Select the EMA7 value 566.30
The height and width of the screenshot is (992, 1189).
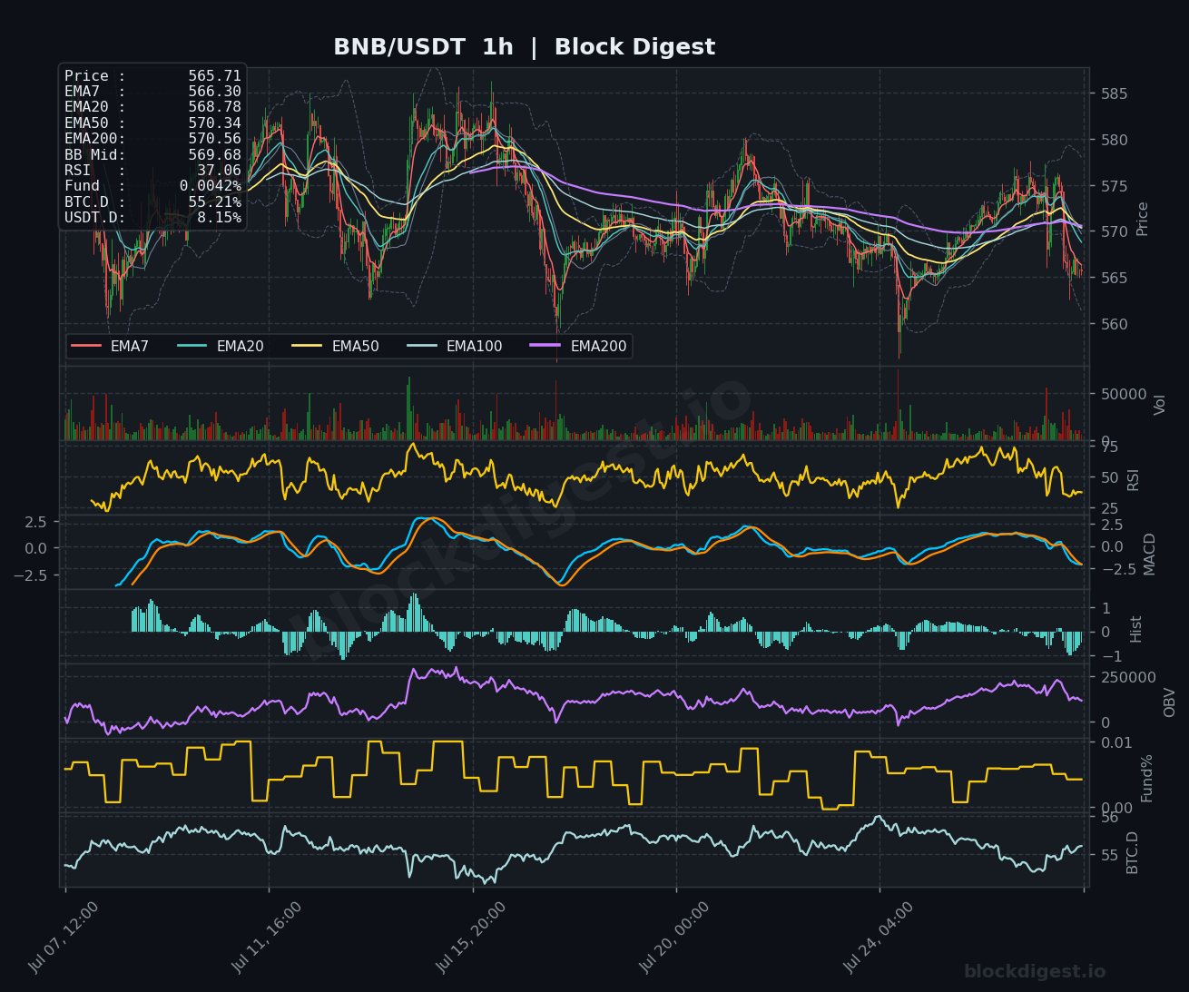(215, 92)
